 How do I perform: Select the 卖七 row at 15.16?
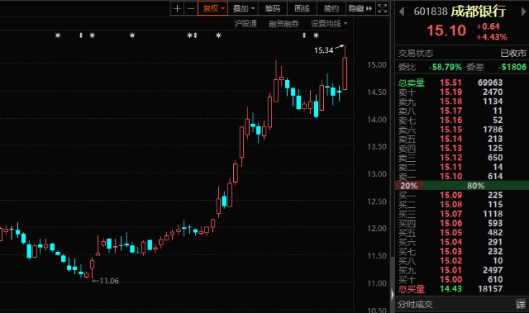(462, 120)
